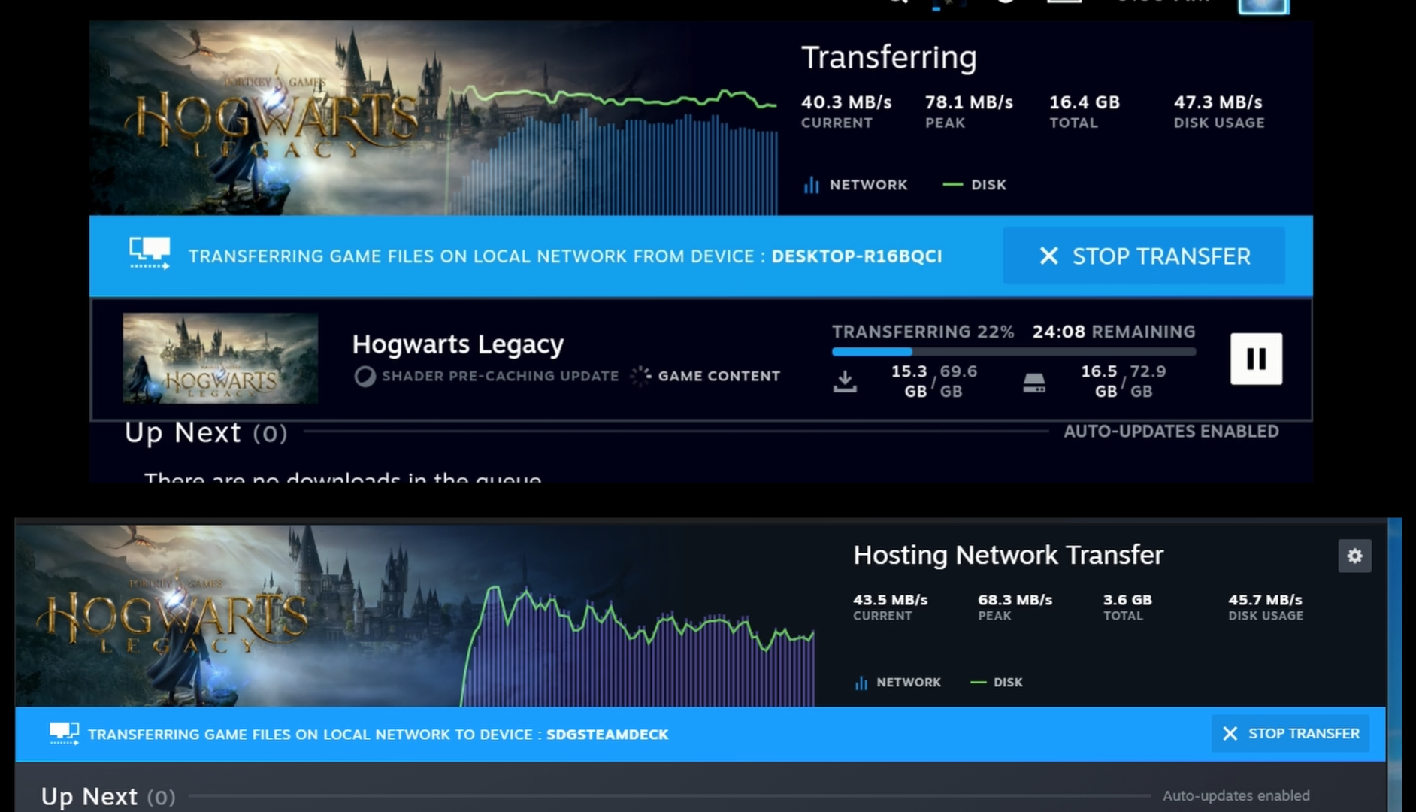Select the Hogwarts Legacy thumbnail image
Screen dimensions: 1416x812
pyautogui.click(x=219, y=359)
